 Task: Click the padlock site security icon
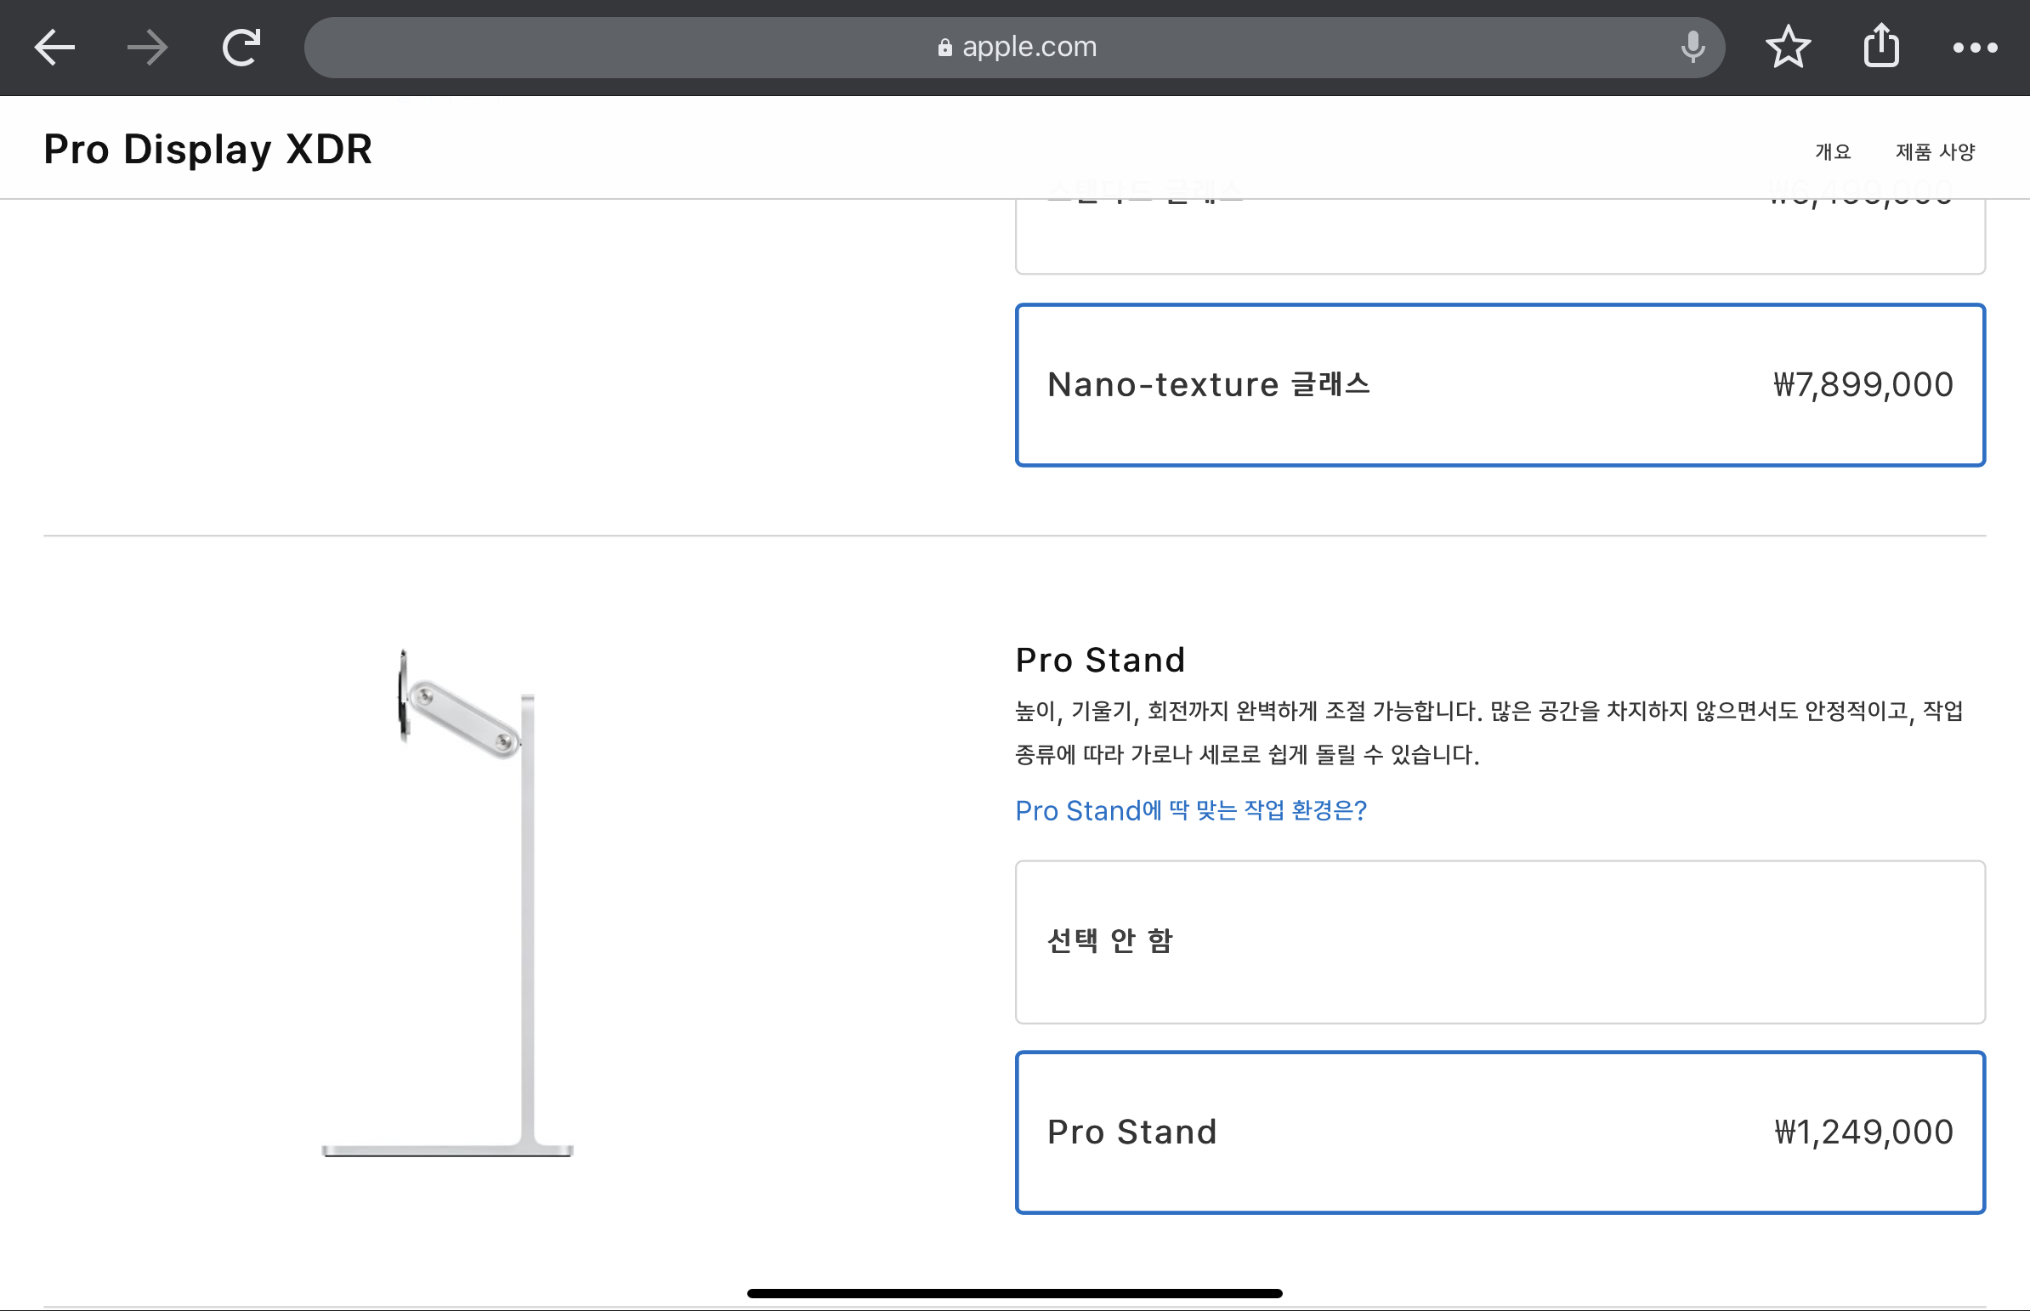(944, 48)
